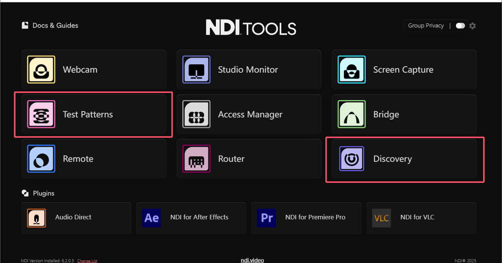502x263 pixels.
Task: Open the Change List link
Action: (87, 261)
